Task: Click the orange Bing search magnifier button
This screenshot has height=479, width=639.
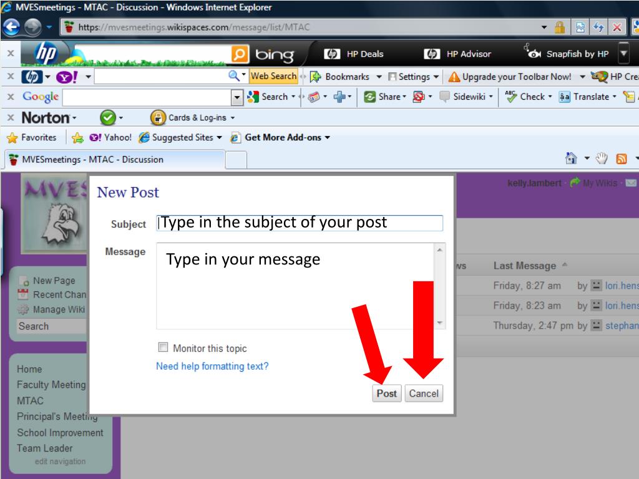Action: pyautogui.click(x=240, y=54)
